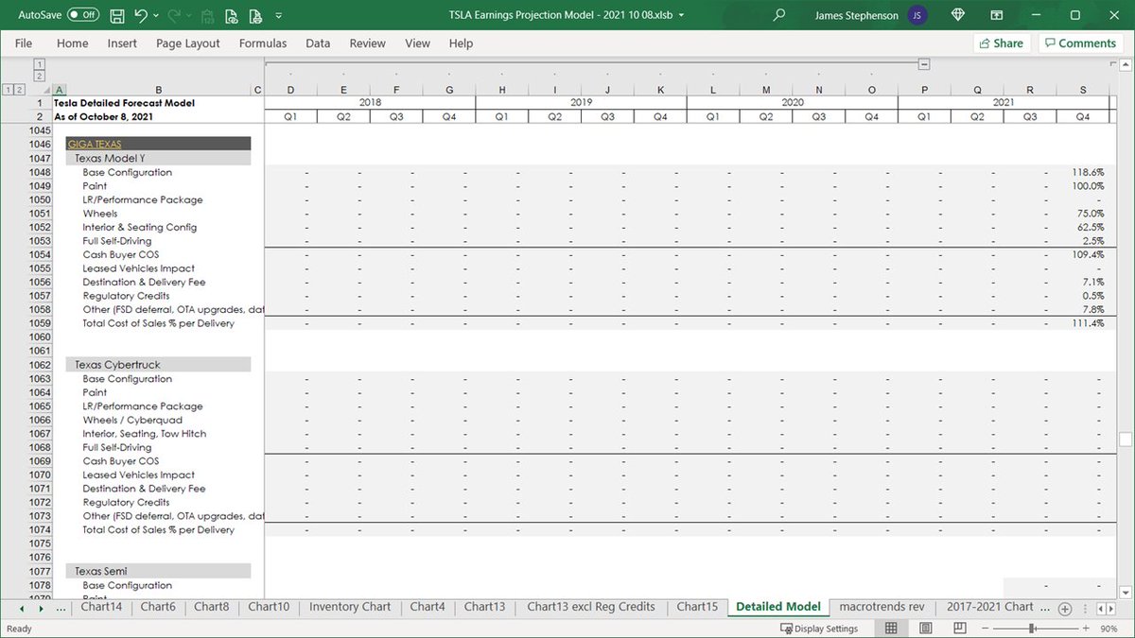1135x638 pixels.
Task: Open the 2017-2021 Chart sheet tab
Action: (990, 607)
